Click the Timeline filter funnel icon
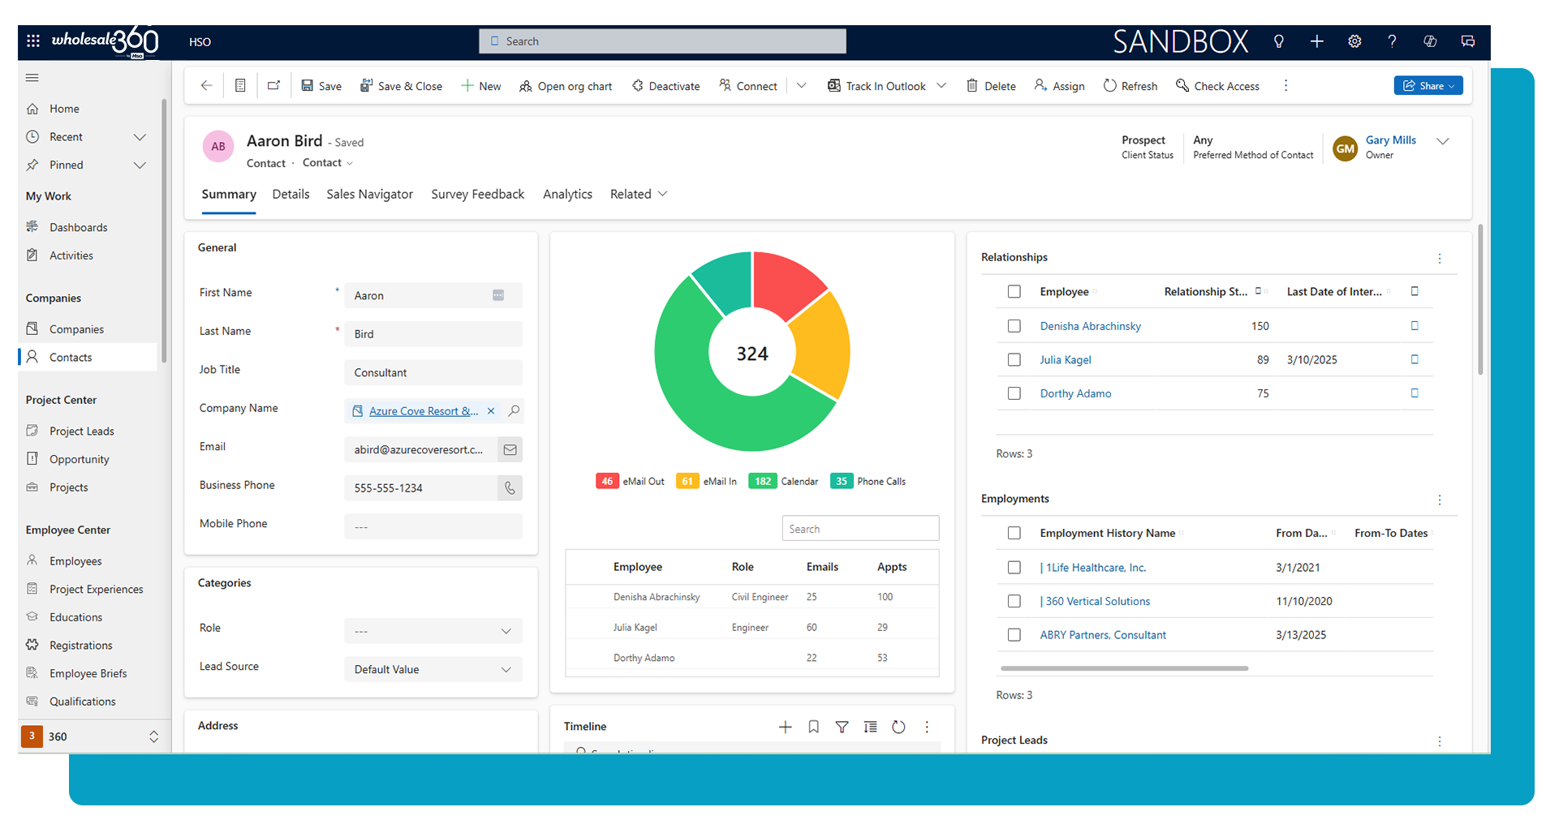This screenshot has width=1546, height=837. coord(842,727)
